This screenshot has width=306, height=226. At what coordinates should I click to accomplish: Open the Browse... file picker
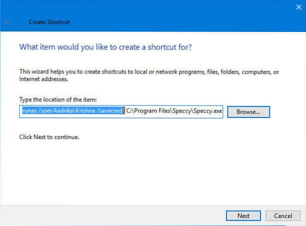248,111
